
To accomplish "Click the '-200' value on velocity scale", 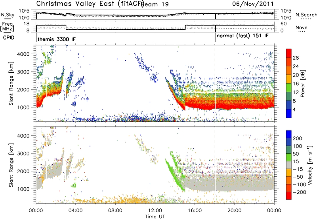I will coord(299,192).
